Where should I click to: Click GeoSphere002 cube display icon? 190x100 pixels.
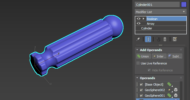176,90
